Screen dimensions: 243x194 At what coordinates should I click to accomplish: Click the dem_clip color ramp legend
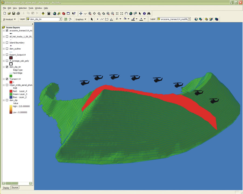[x=11, y=109]
